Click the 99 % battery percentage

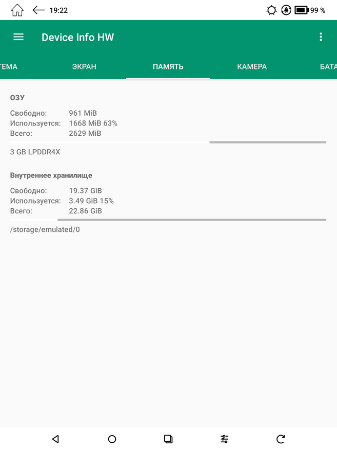coord(318,10)
